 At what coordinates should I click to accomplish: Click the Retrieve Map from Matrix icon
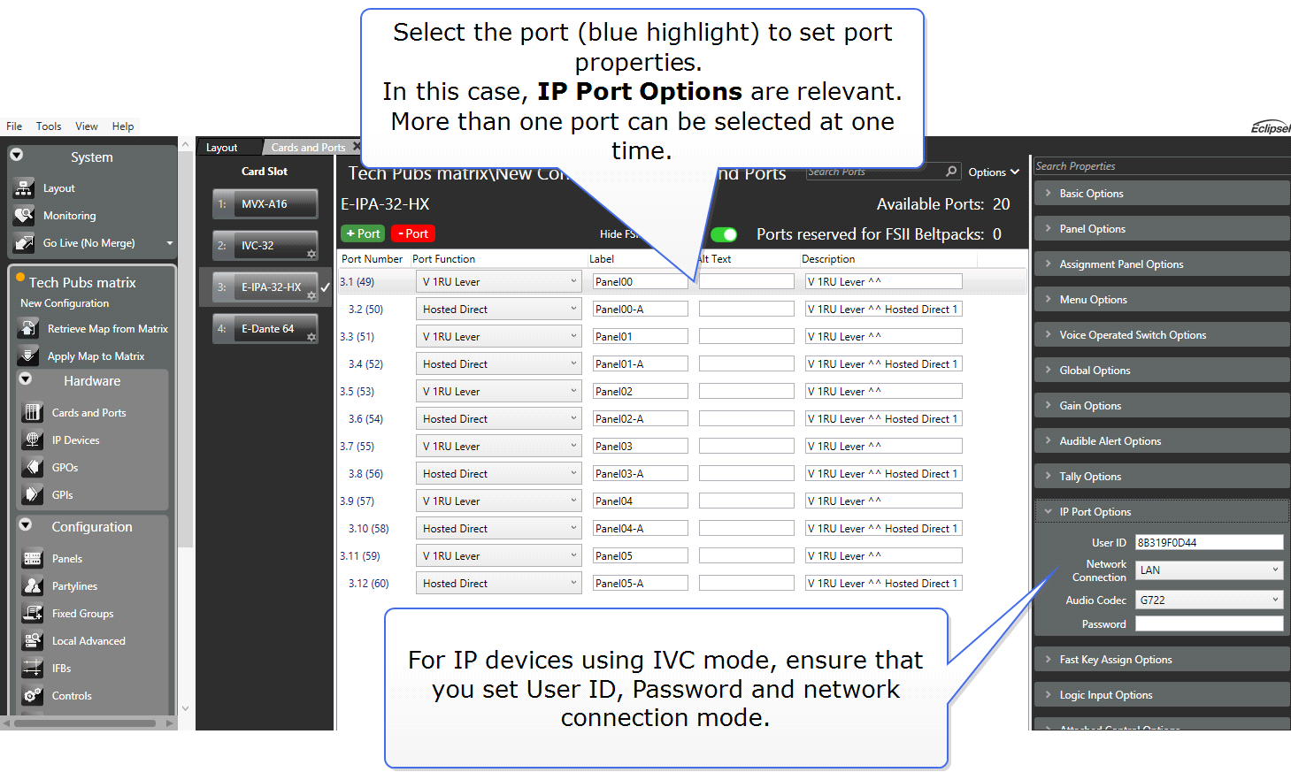coord(28,329)
